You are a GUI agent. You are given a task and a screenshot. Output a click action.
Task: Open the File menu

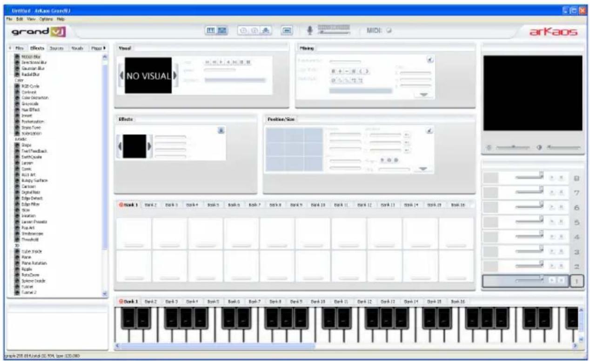[x=8, y=19]
